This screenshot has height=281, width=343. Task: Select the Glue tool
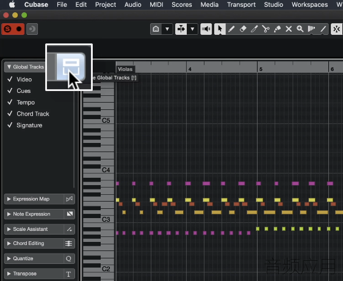[x=277, y=29]
